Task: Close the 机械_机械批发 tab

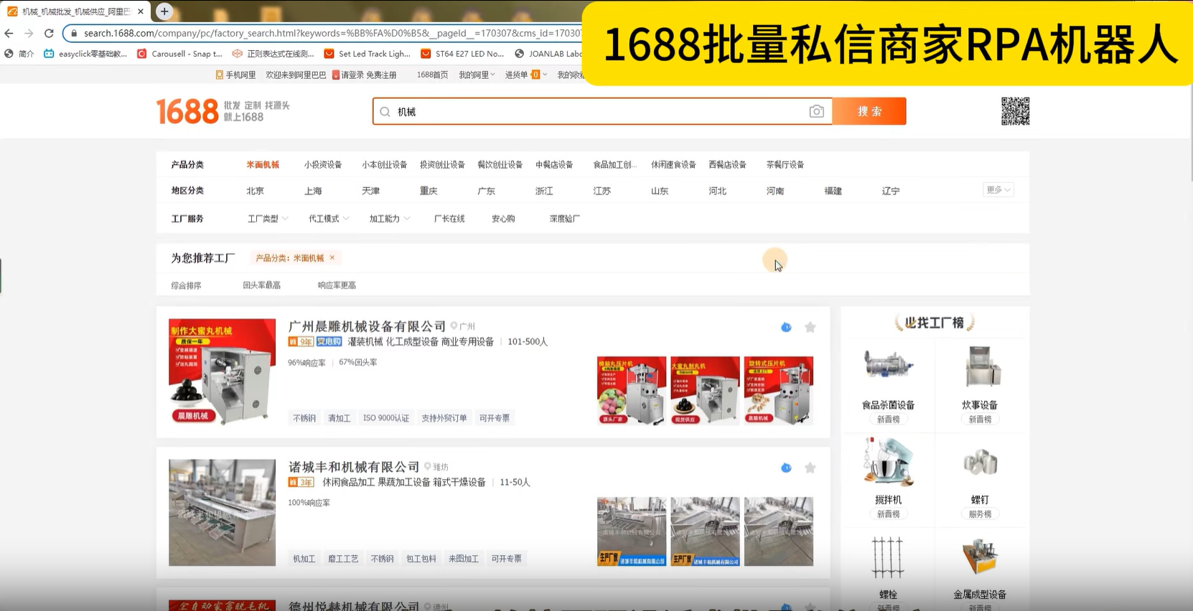Action: pyautogui.click(x=141, y=11)
